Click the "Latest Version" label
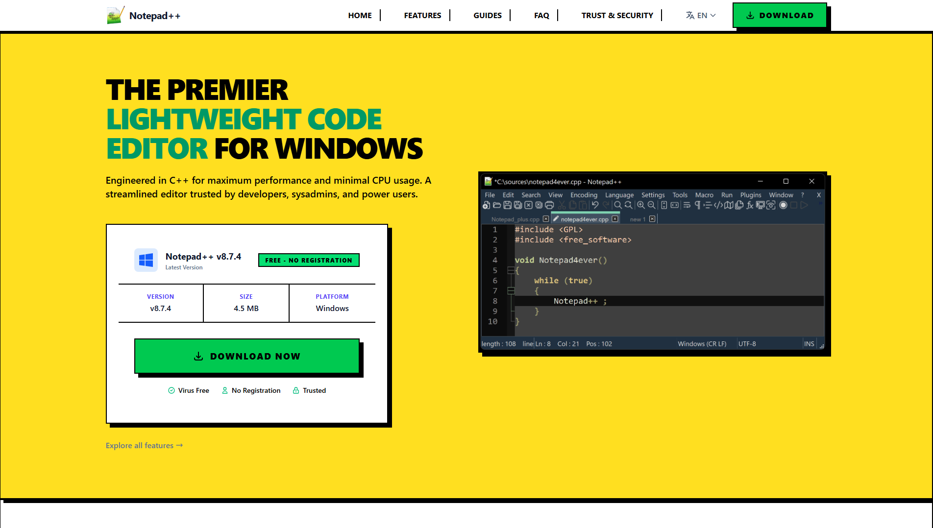Screen dimensions: 933x528 point(184,267)
